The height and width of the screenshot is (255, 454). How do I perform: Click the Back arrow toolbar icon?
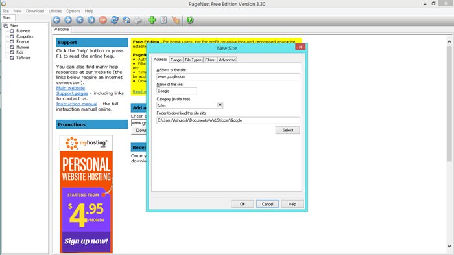point(57,20)
